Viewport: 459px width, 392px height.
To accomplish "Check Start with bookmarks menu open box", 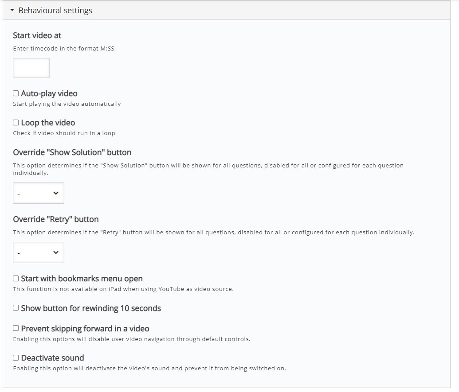I will point(16,279).
